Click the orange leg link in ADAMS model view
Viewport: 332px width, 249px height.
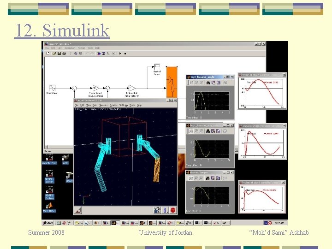(x=156, y=170)
